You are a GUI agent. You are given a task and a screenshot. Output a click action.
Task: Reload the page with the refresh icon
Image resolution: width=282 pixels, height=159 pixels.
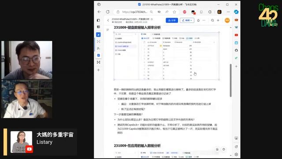tap(108, 12)
